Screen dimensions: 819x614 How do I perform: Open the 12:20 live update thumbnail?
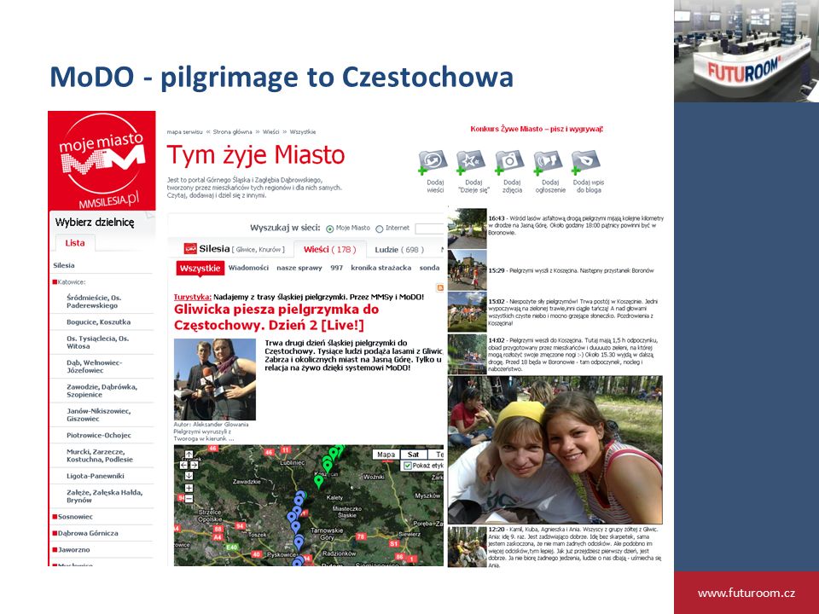point(468,547)
